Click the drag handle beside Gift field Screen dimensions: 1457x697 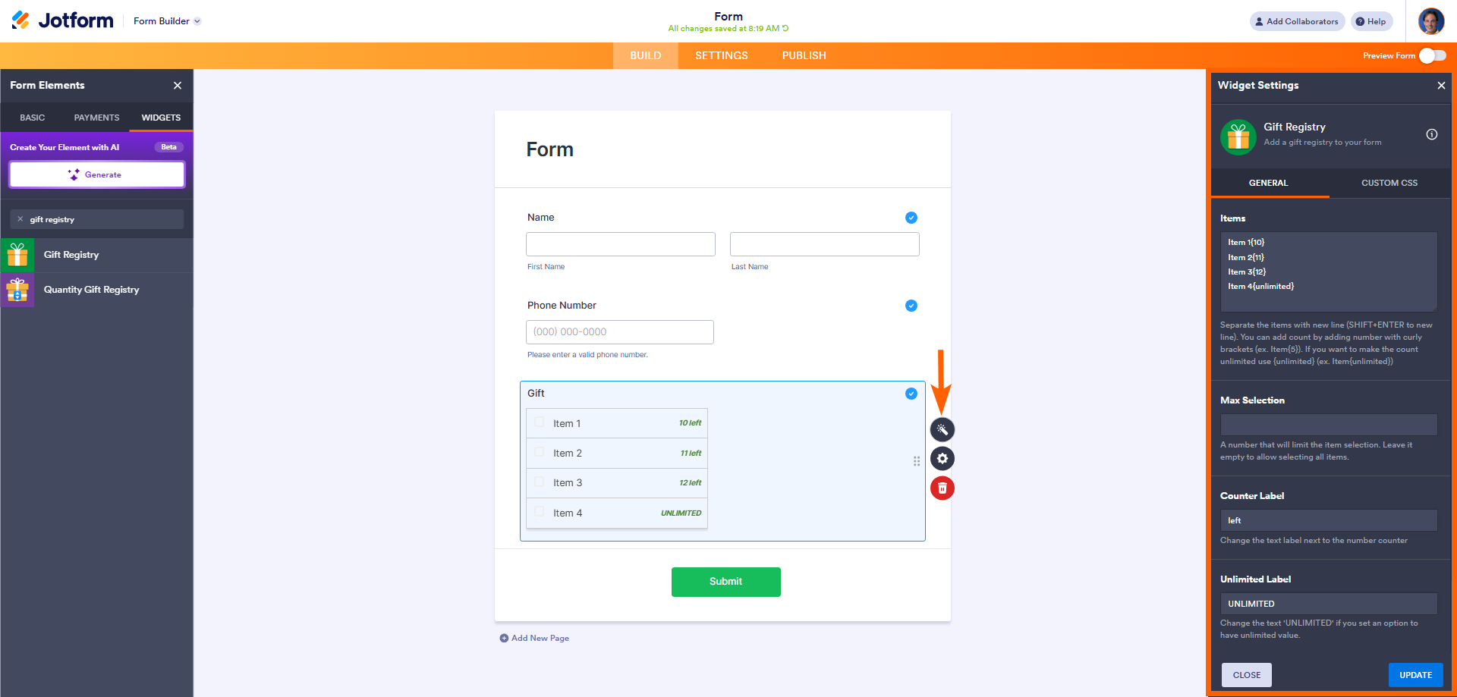917,461
